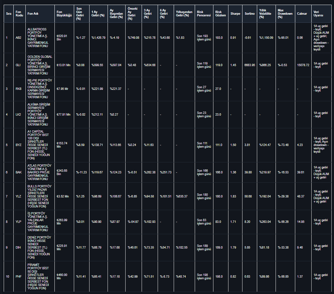The height and width of the screenshot is (294, 334).
Task: Select fund code DIH
Action: [x=18, y=248]
